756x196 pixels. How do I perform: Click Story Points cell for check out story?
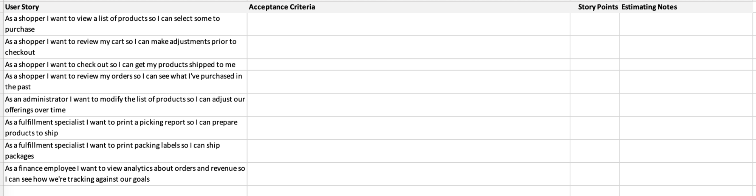point(595,64)
